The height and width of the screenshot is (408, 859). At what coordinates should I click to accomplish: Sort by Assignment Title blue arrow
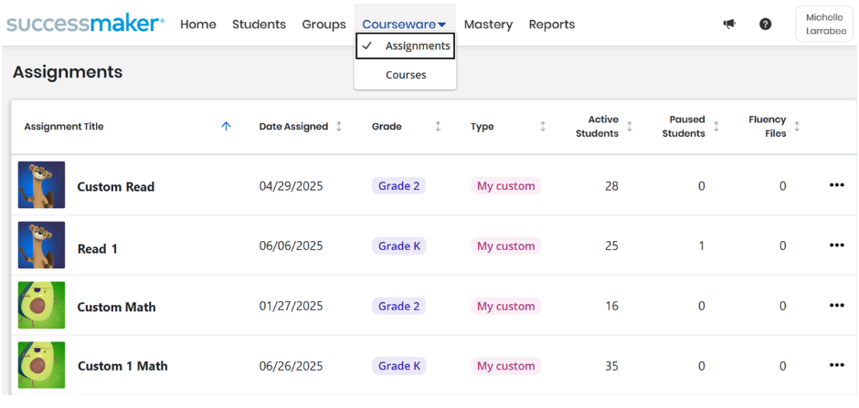tap(227, 126)
